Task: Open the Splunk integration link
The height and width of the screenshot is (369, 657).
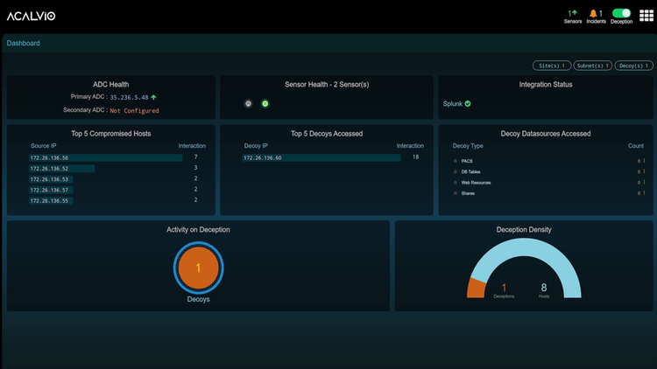Action: pos(453,104)
